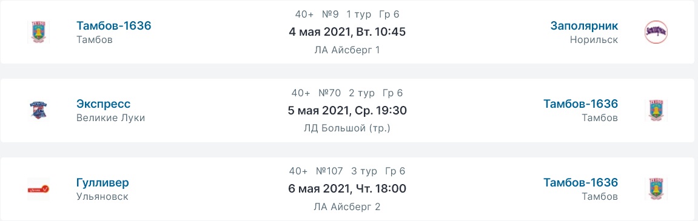Click venue ЛА Айсберг 2
Viewport: 698px width, 221px height.
pyautogui.click(x=347, y=206)
